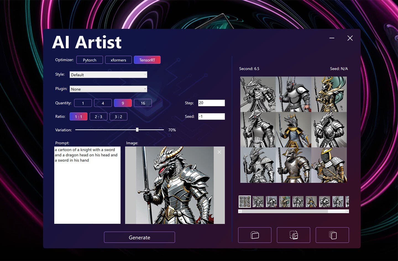Open the eighth thumbnail in the results strip
This screenshot has width=398, height=261.
338,202
